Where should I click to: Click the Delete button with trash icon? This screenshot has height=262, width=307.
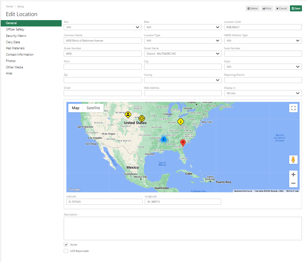(x=252, y=8)
